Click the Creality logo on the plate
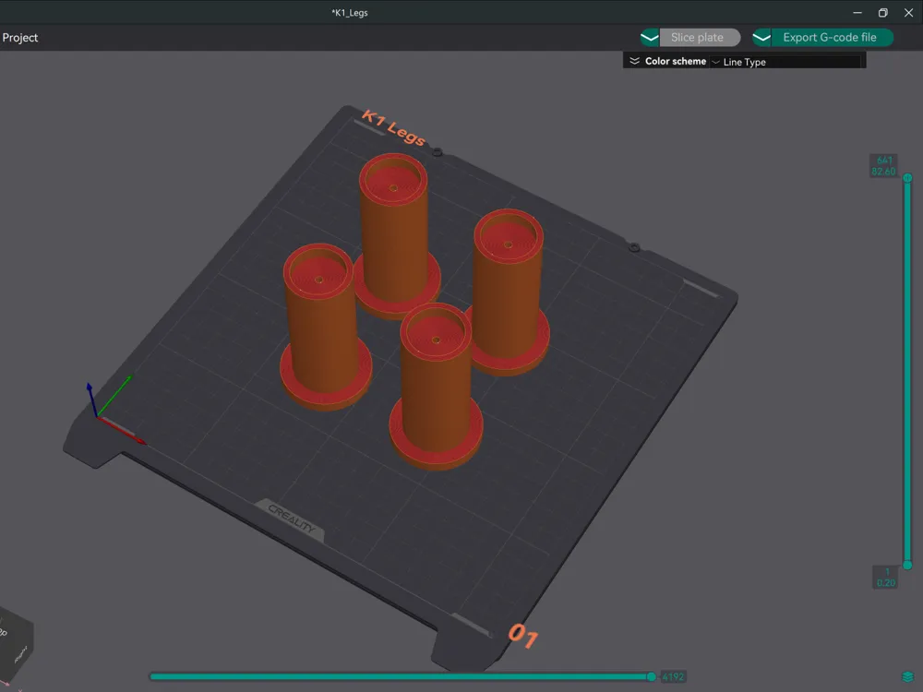923x692 pixels. (x=291, y=518)
